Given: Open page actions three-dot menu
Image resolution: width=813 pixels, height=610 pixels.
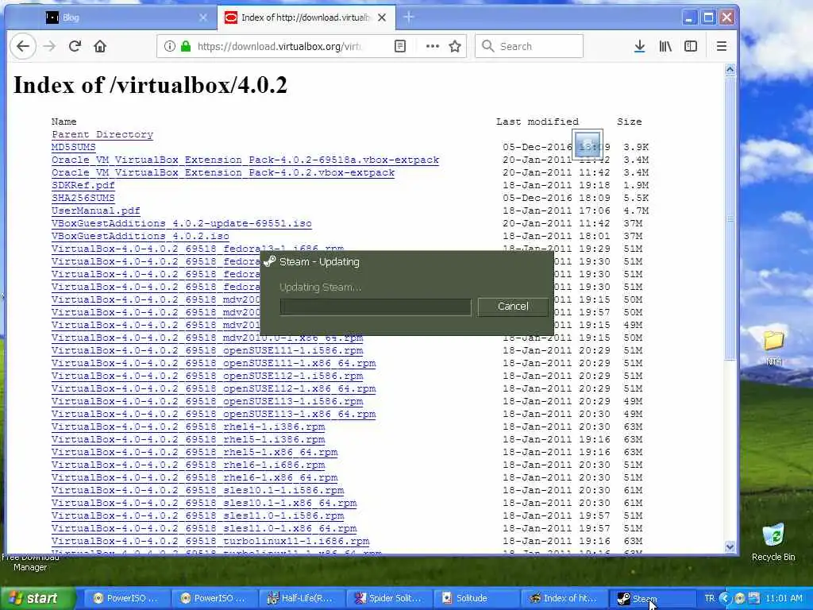Looking at the screenshot, I should 433,46.
